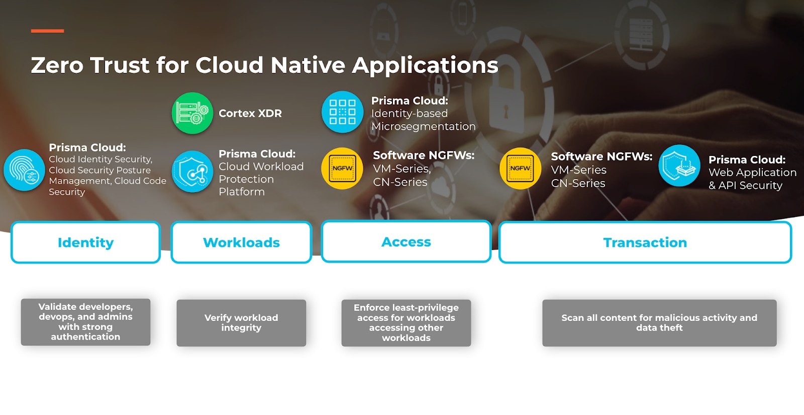The height and width of the screenshot is (415, 804).
Task: Click the Web Application & API Security icon
Action: (679, 165)
